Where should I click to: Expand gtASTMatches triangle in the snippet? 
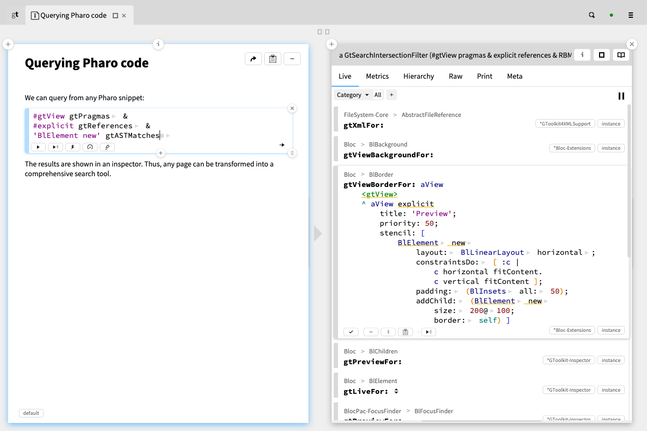pyautogui.click(x=168, y=136)
